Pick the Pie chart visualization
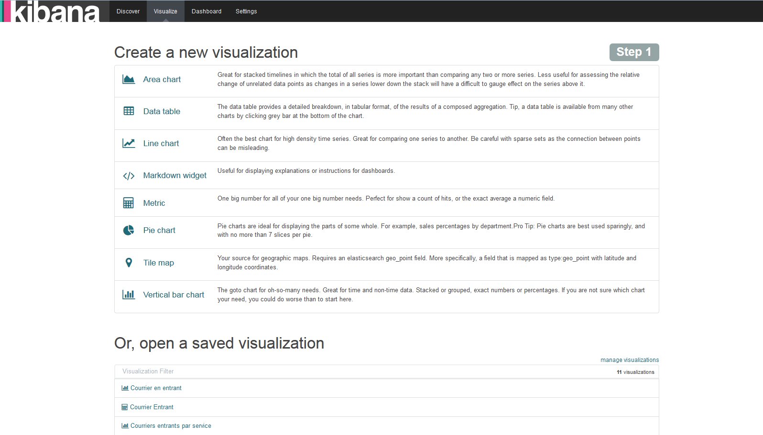Image resolution: width=763 pixels, height=435 pixels. tap(159, 230)
